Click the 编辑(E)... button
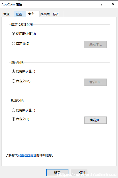This screenshot has height=178, width=118. (x=96, y=45)
